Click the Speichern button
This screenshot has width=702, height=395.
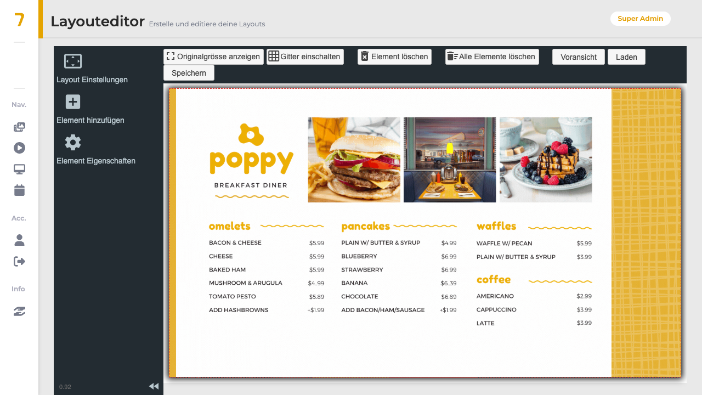[189, 73]
